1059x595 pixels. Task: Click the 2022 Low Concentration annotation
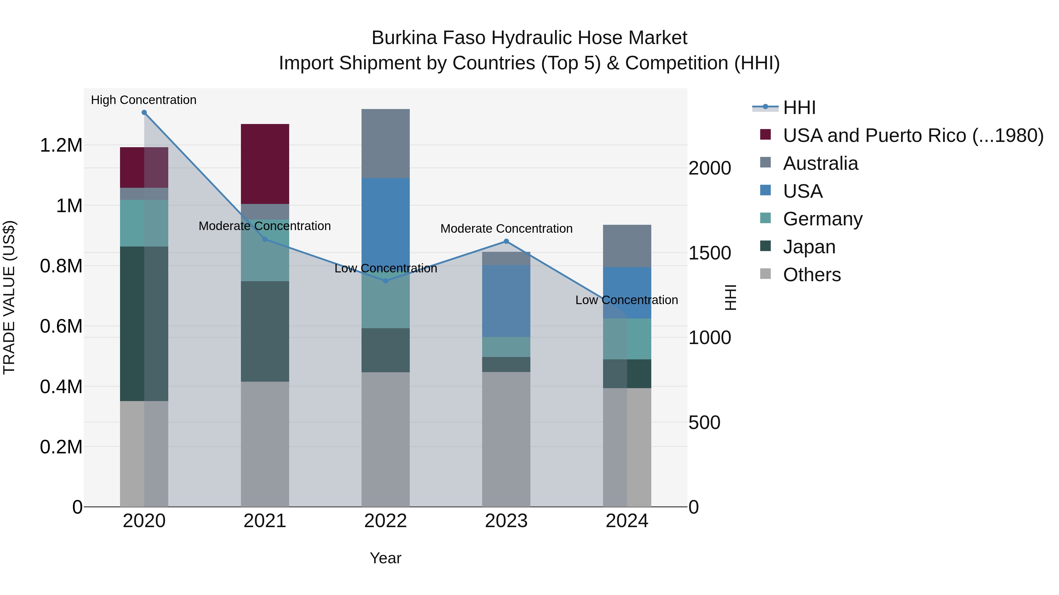point(386,268)
